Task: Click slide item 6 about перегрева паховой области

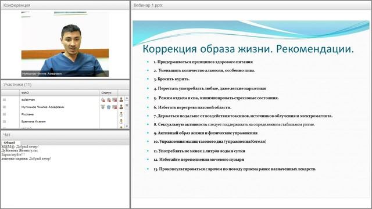Action: click(192, 107)
